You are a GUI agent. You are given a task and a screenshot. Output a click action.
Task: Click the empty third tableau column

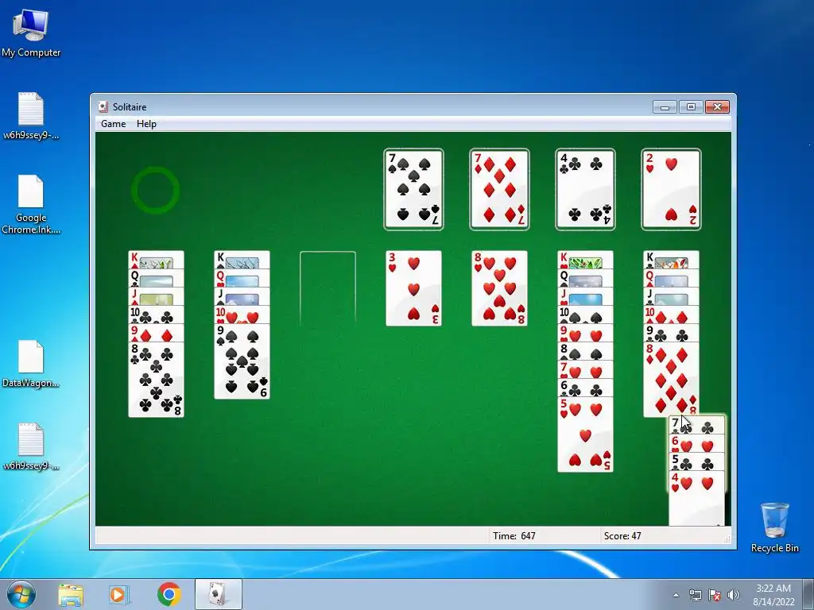point(328,288)
